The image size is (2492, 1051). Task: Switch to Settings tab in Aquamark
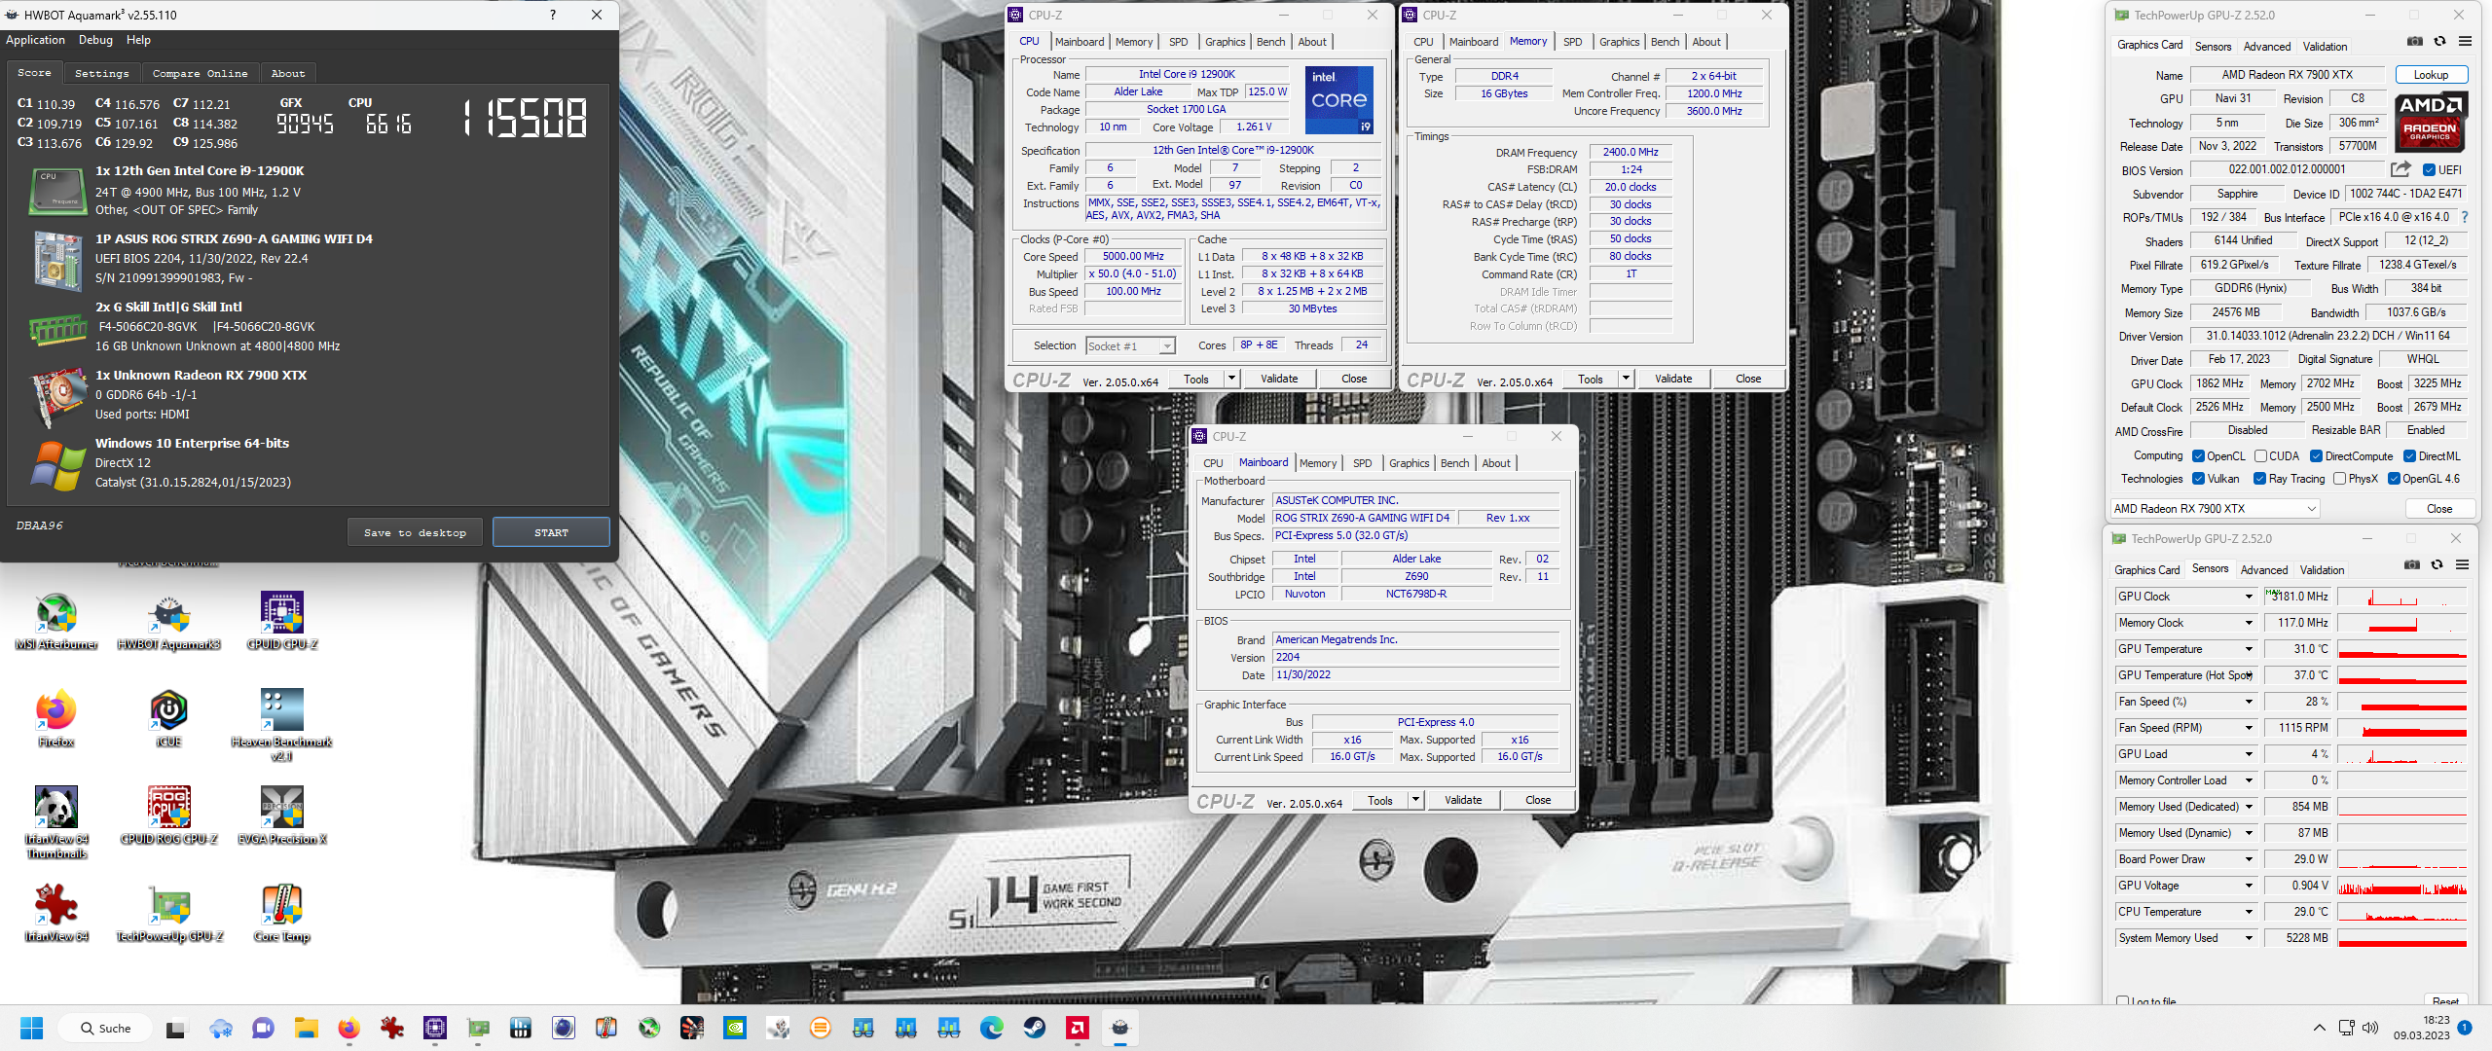[102, 74]
